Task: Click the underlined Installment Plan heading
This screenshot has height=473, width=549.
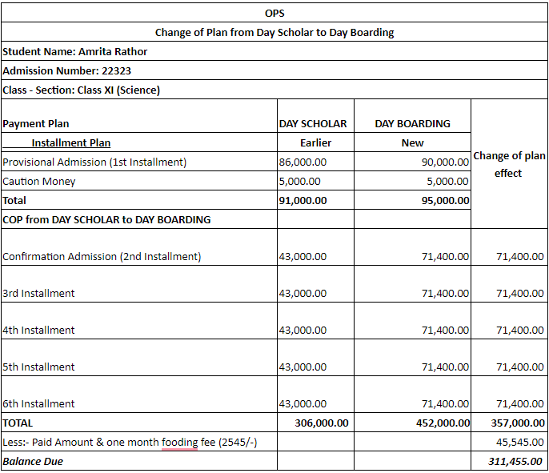Action: coord(71,142)
